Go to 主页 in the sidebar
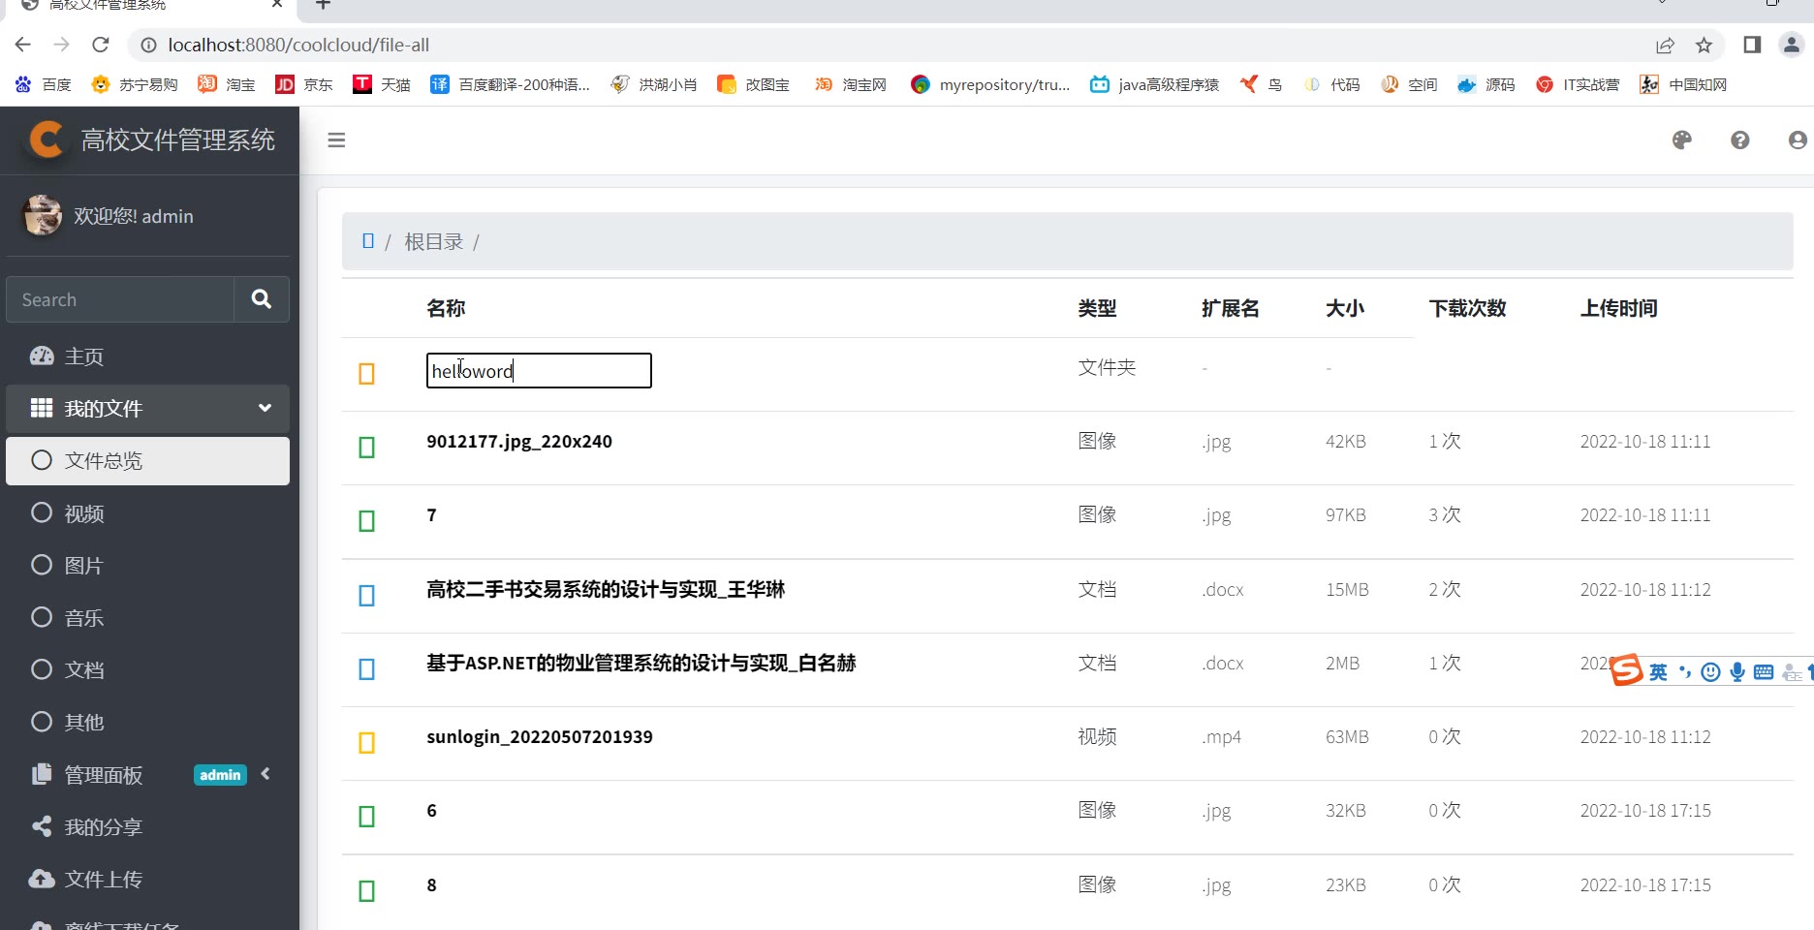 pos(83,356)
